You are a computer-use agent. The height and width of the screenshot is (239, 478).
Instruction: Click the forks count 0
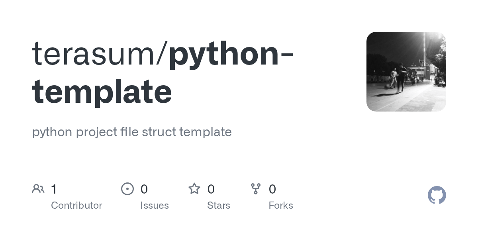tap(272, 189)
